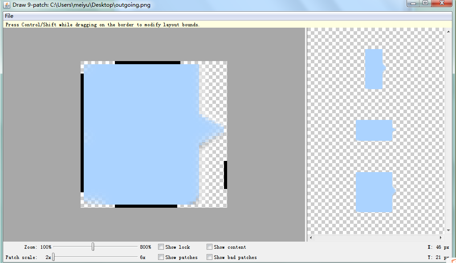Minimize the Draw 9-patch window
456x263 pixels.
pos(413,3)
